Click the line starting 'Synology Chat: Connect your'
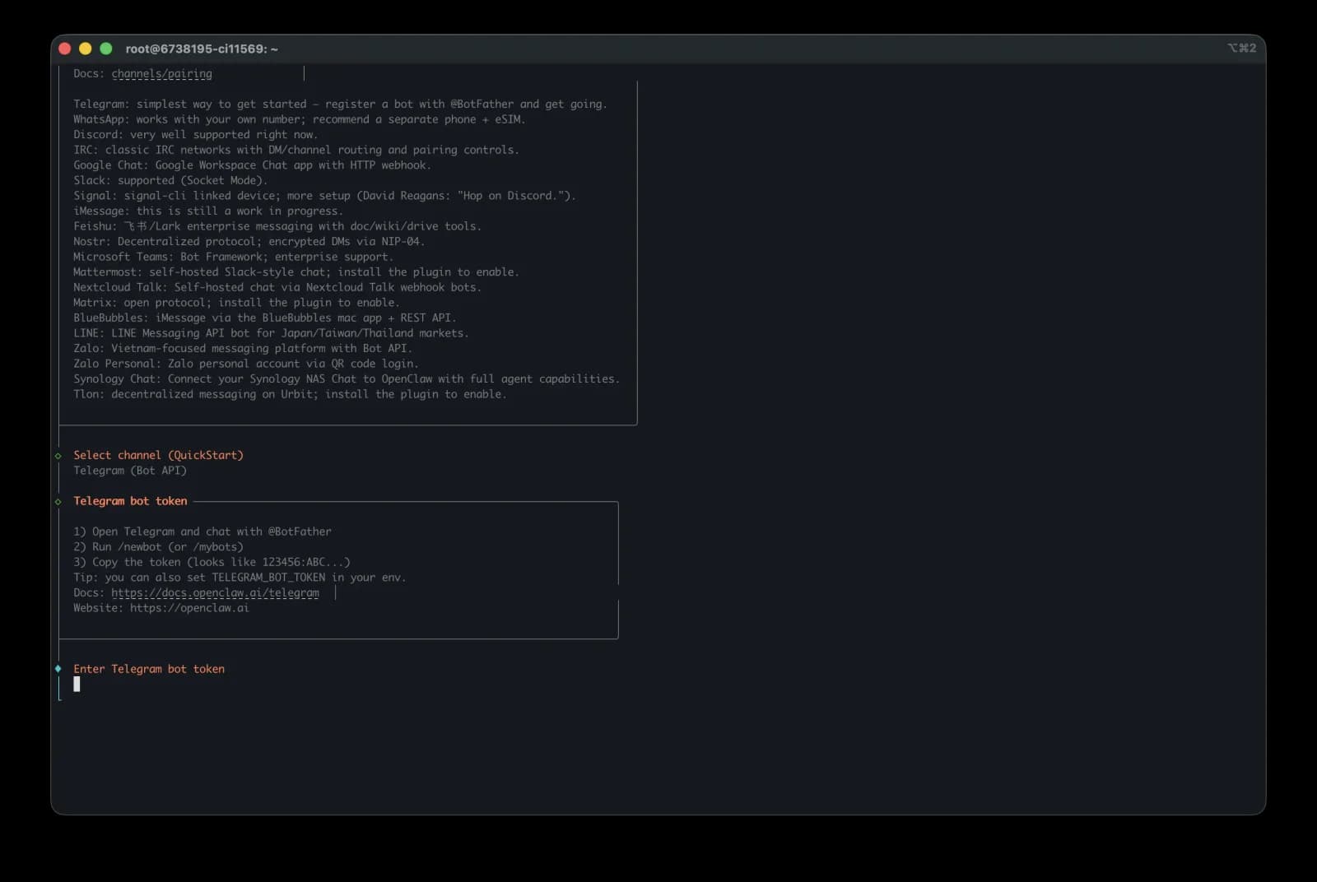 [347, 379]
